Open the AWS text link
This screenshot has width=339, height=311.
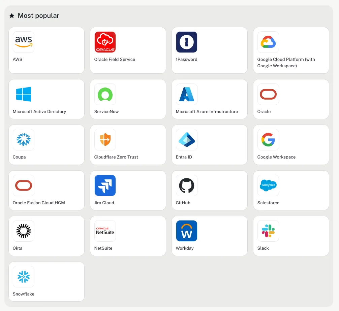[18, 59]
